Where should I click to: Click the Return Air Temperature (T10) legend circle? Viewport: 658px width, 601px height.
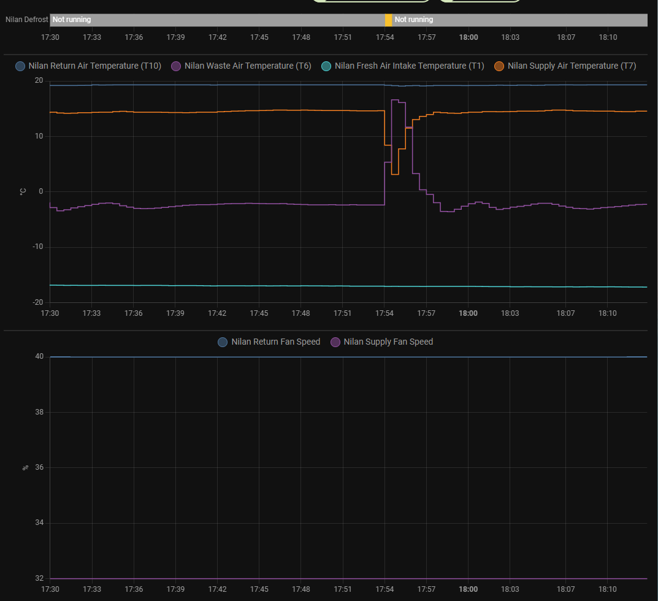point(20,66)
